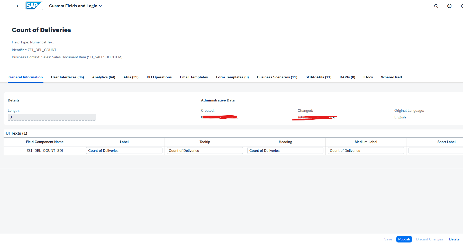
Task: Open the search icon in header
Action: click(436, 6)
